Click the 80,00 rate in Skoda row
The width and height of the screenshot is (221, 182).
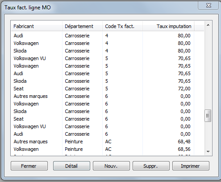click(x=184, y=51)
